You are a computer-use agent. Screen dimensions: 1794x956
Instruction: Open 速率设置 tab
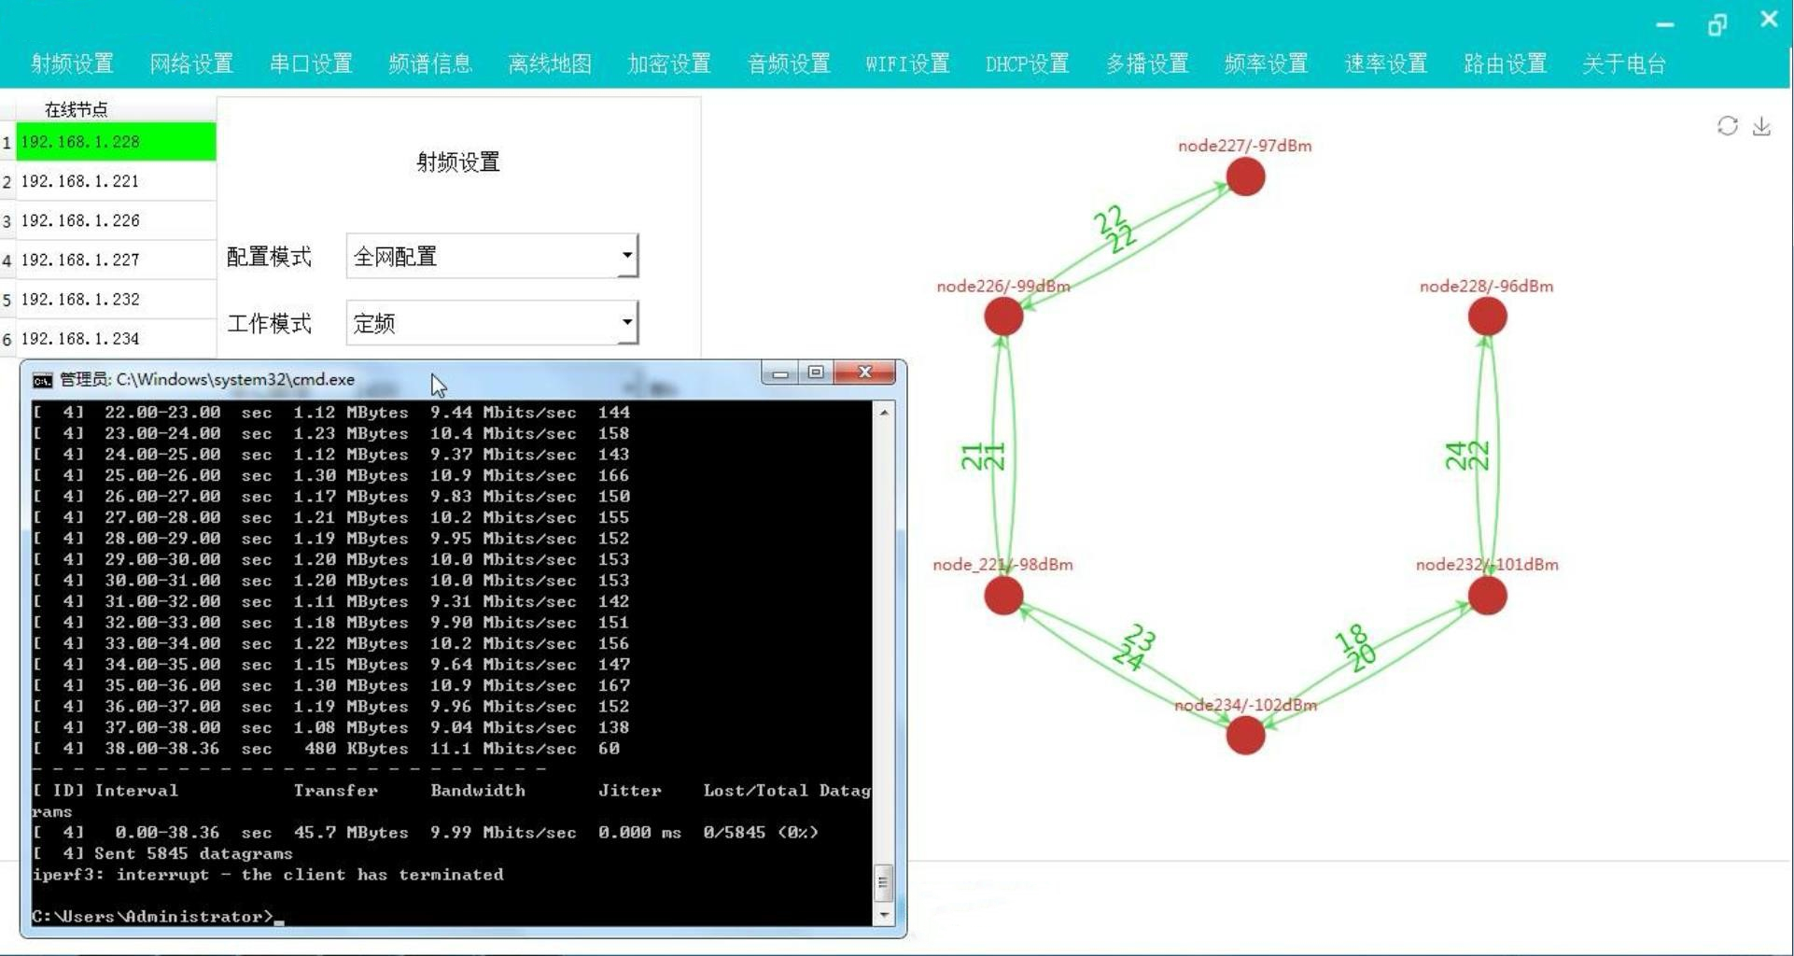1386,63
